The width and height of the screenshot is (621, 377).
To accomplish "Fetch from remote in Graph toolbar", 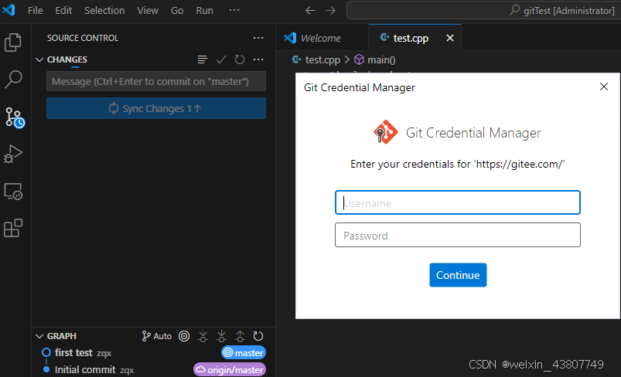I will tap(203, 336).
